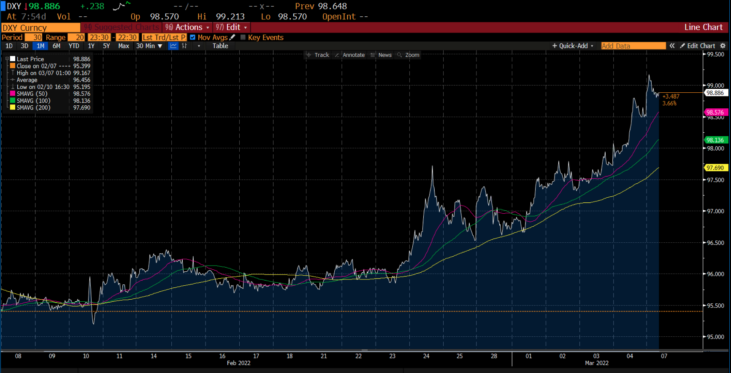Toggle the Mov Avgs checkbox
The height and width of the screenshot is (373, 731).
click(x=193, y=37)
